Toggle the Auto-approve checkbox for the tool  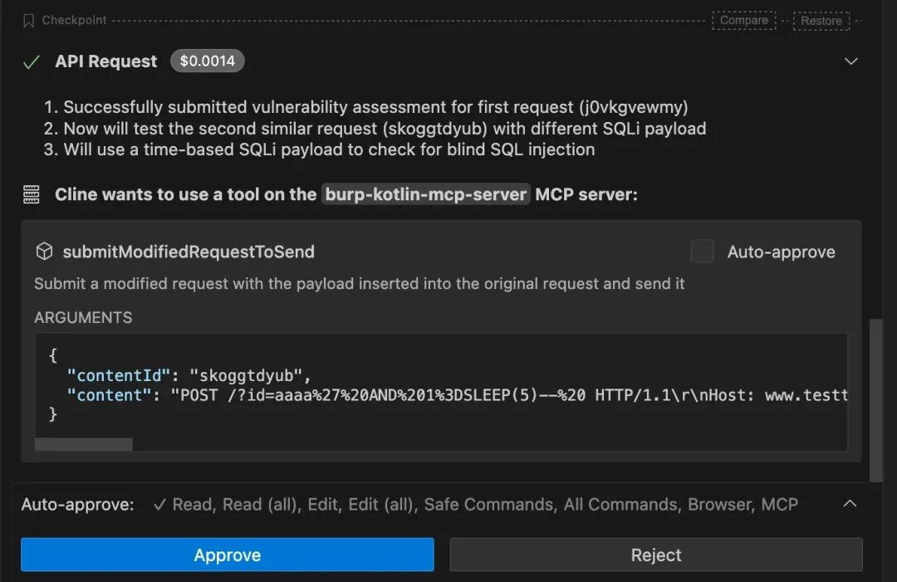click(x=702, y=252)
